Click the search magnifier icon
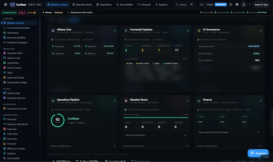Screen dimensions: 273x162 click(177, 5)
